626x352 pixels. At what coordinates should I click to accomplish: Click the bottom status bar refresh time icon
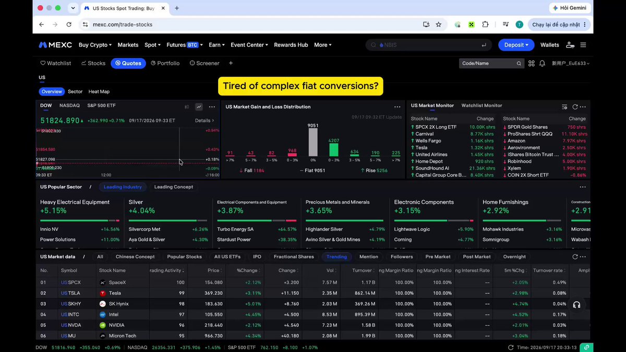(511, 347)
